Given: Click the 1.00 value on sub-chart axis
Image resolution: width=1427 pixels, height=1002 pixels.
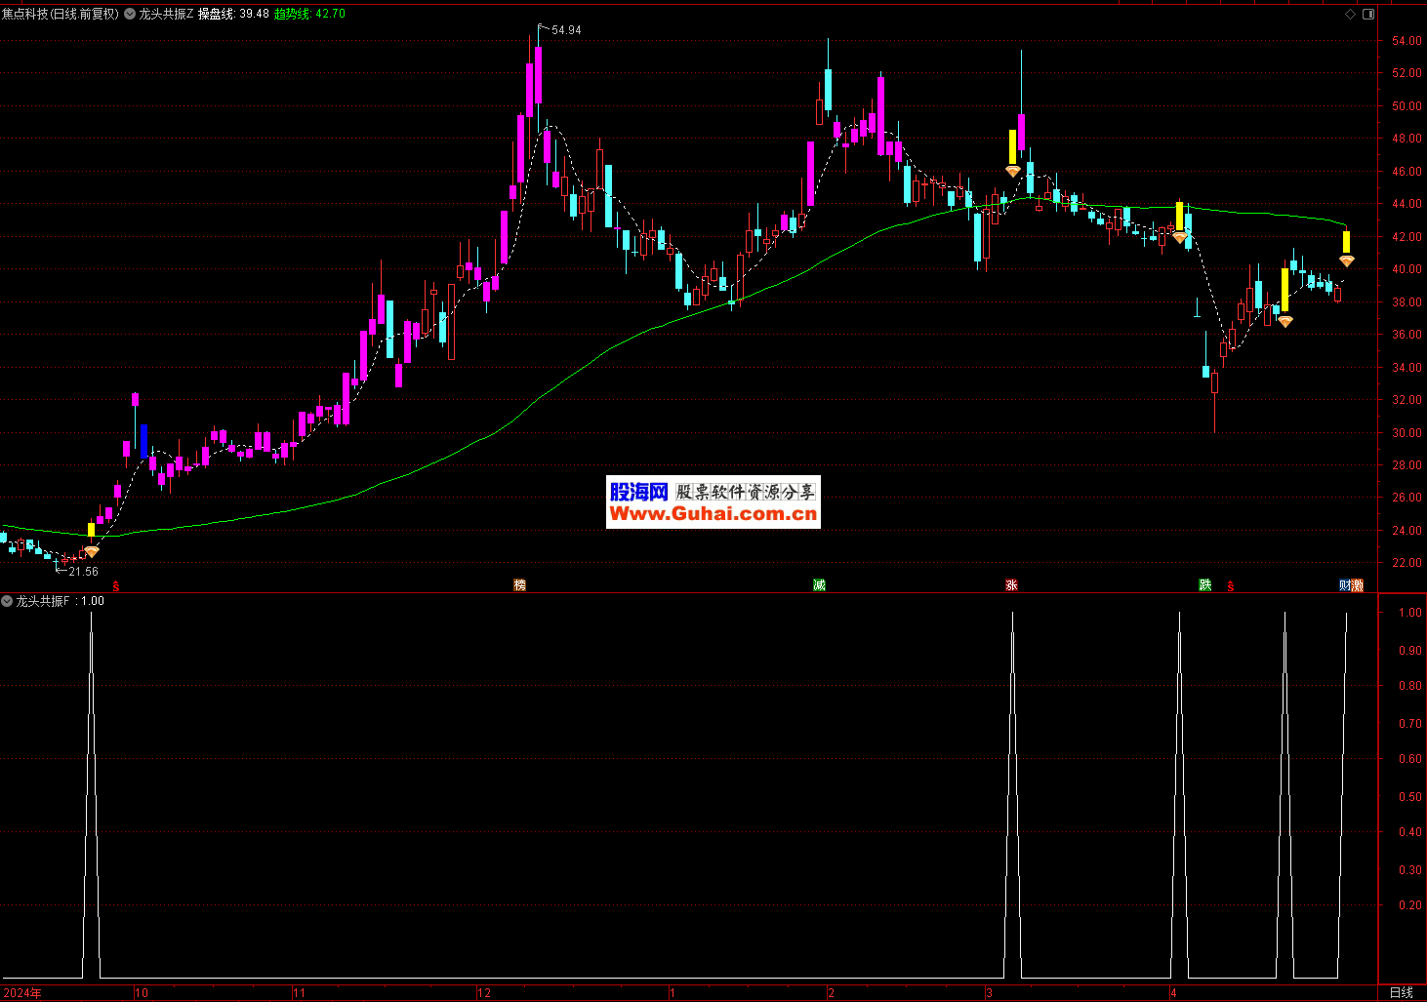Looking at the screenshot, I should pyautogui.click(x=1409, y=613).
